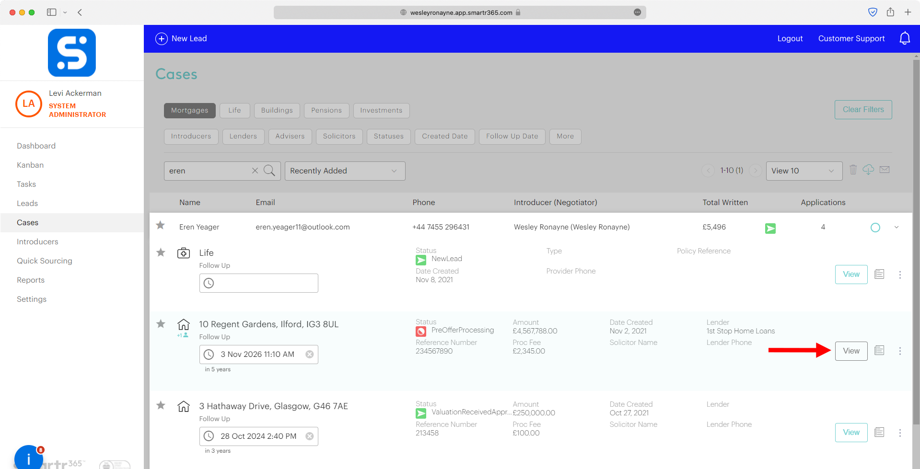Screen dimensions: 920x469
Task: Switch to the Buildings tab
Action: coord(277,111)
